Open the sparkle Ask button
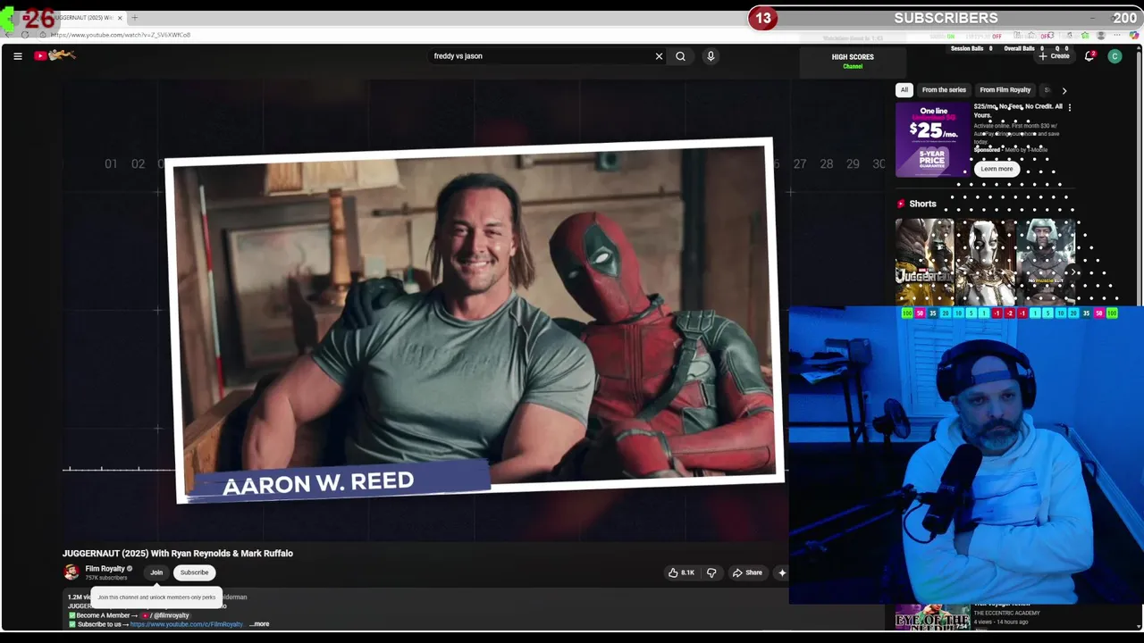This screenshot has height=643, width=1144. 781,572
